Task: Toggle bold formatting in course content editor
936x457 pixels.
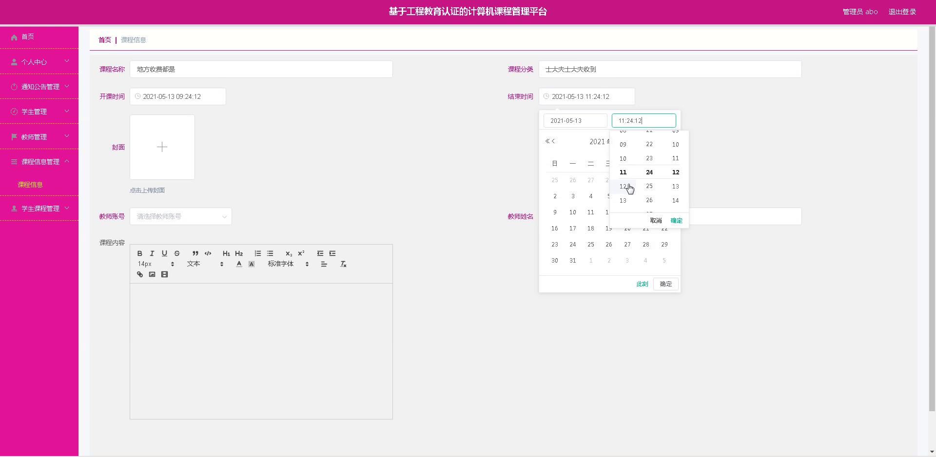Action: [x=140, y=253]
